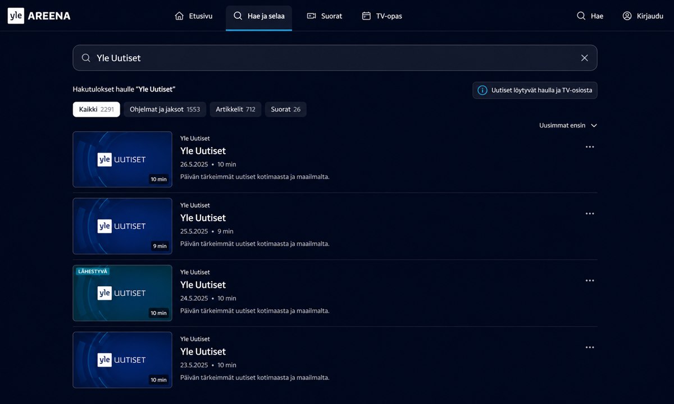Click the magnifier icon in the Hae ja selaa tab

(238, 16)
